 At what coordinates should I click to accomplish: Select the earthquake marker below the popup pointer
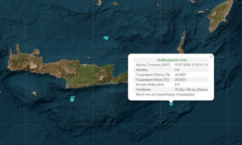tap(171, 104)
